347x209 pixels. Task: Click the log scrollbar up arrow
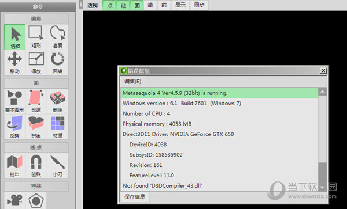(323, 92)
